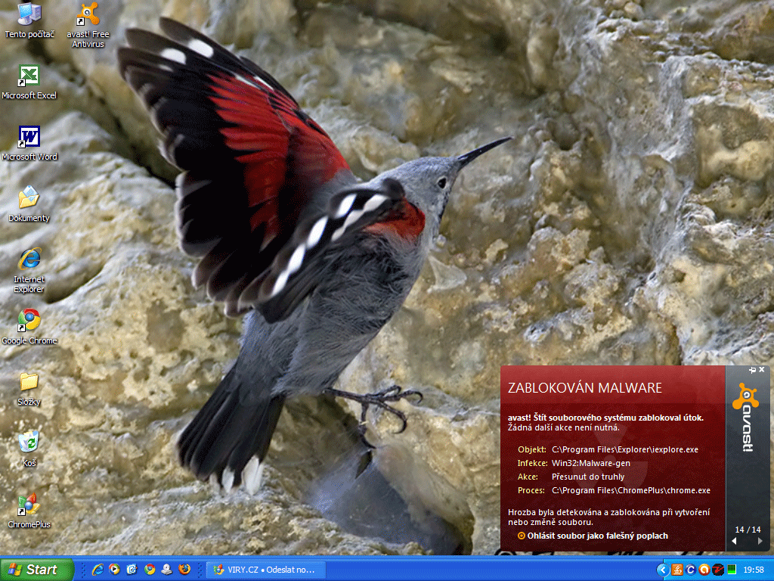Select the Složky folder on desktop
The width and height of the screenshot is (774, 581).
coord(29,382)
